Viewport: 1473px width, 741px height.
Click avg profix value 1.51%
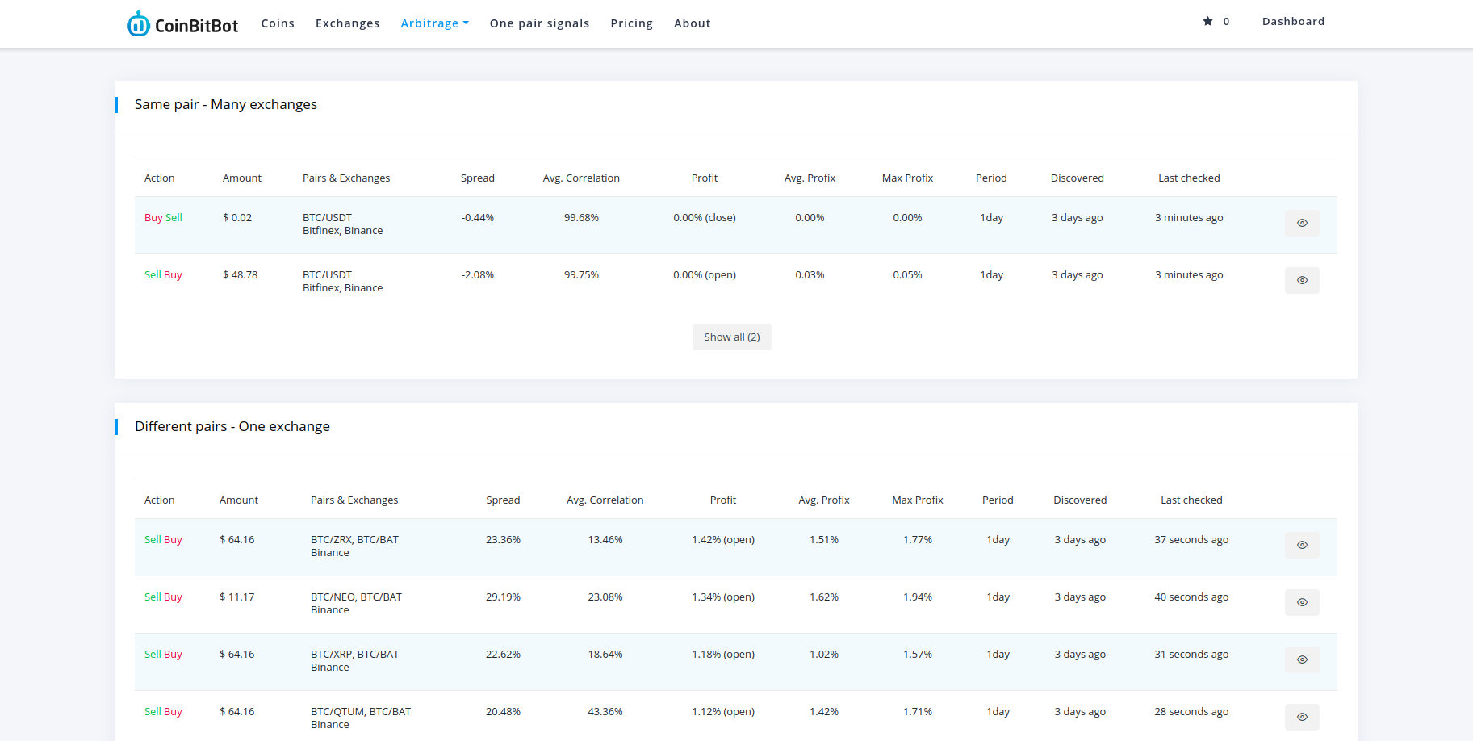click(824, 540)
